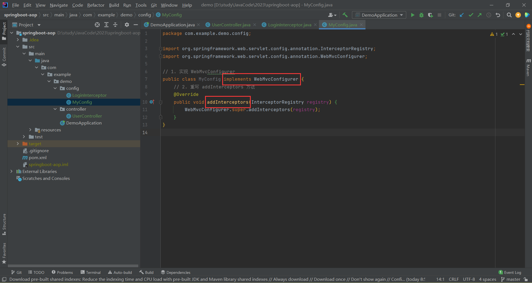Close the MyConfig.java tab
This screenshot has height=283, width=532.
click(x=361, y=25)
